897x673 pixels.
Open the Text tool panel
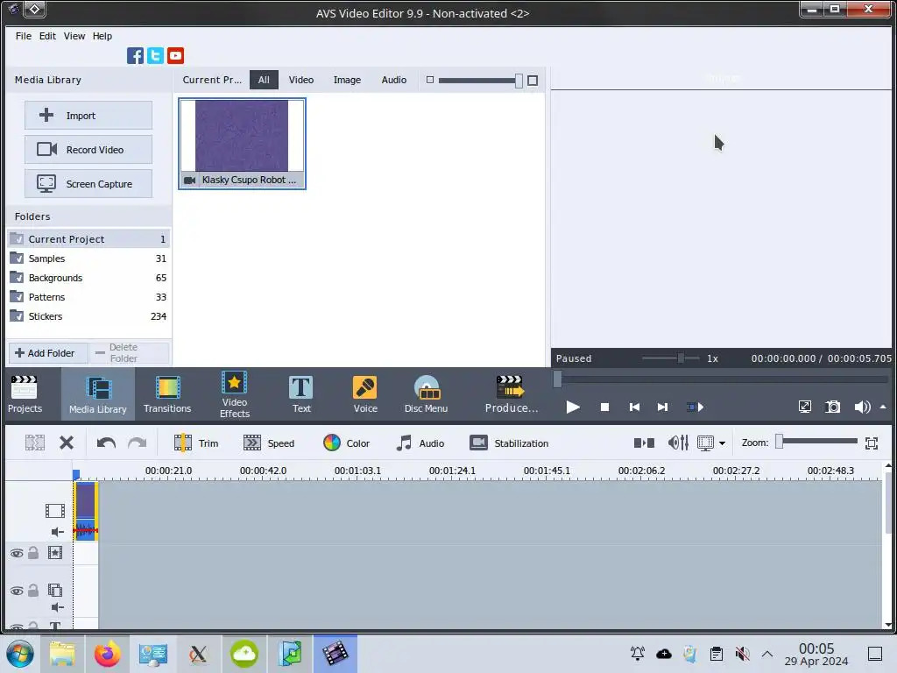click(x=301, y=394)
